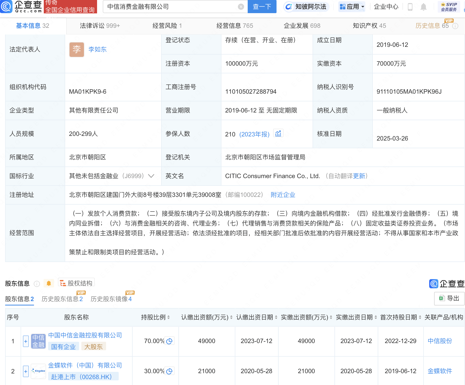Go to 企业中心
The height and width of the screenshot is (385, 465).
pos(386,7)
